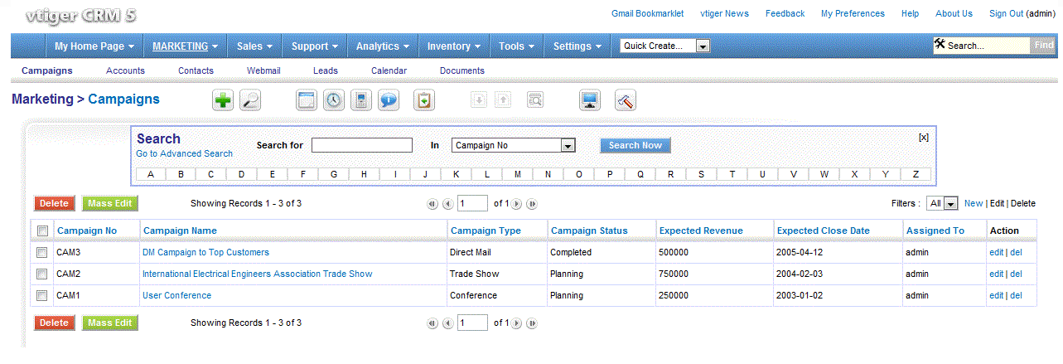1063x364 pixels.
Task: Open the 'In' Campaign No dropdown
Action: coord(513,145)
